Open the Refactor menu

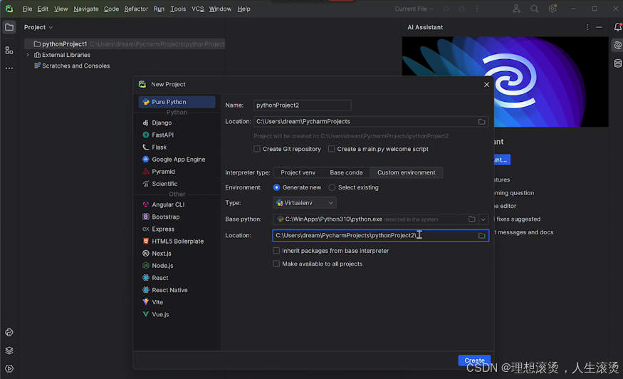tap(136, 9)
